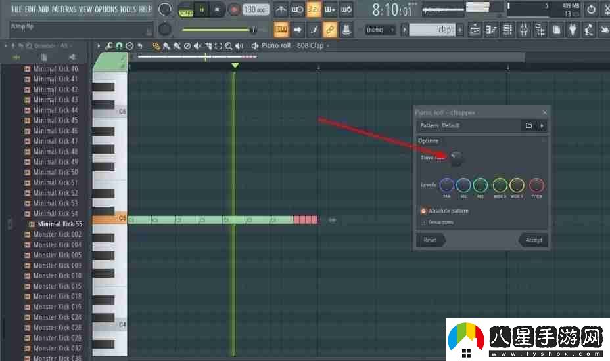The height and width of the screenshot is (361, 610).
Task: Click the main volume knob at top
Action: (x=165, y=9)
